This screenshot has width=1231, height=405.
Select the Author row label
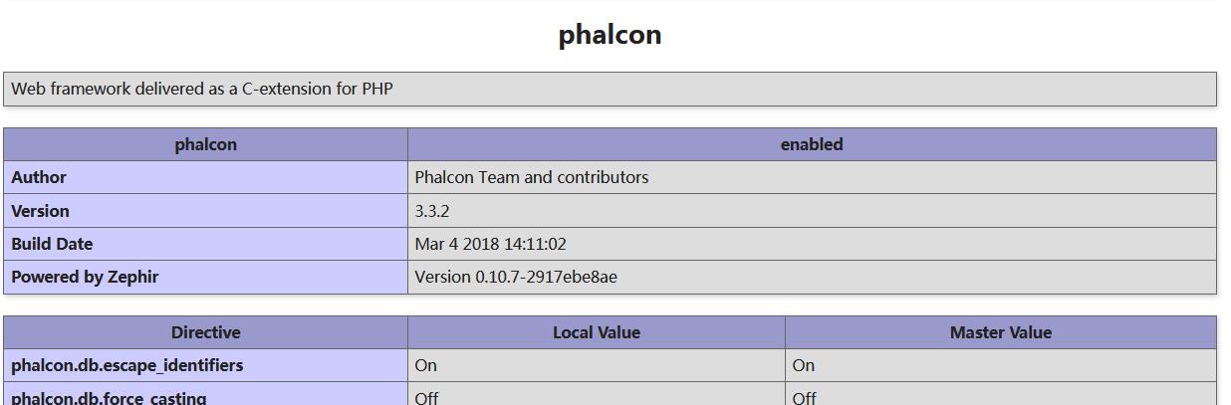pyautogui.click(x=39, y=177)
